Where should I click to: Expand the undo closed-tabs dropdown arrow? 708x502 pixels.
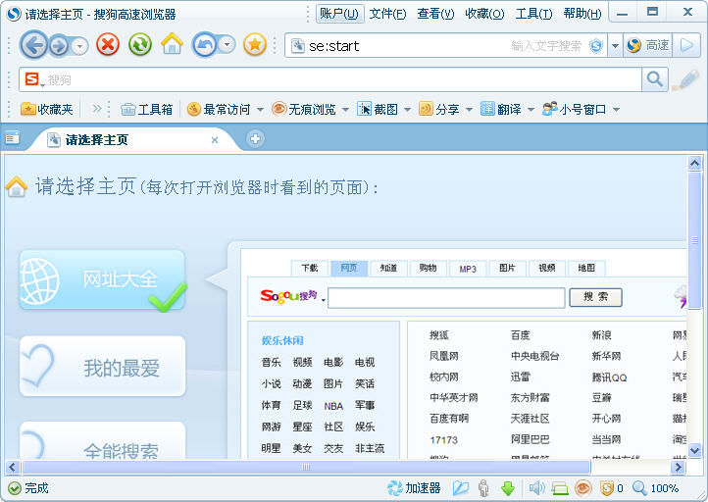(228, 45)
